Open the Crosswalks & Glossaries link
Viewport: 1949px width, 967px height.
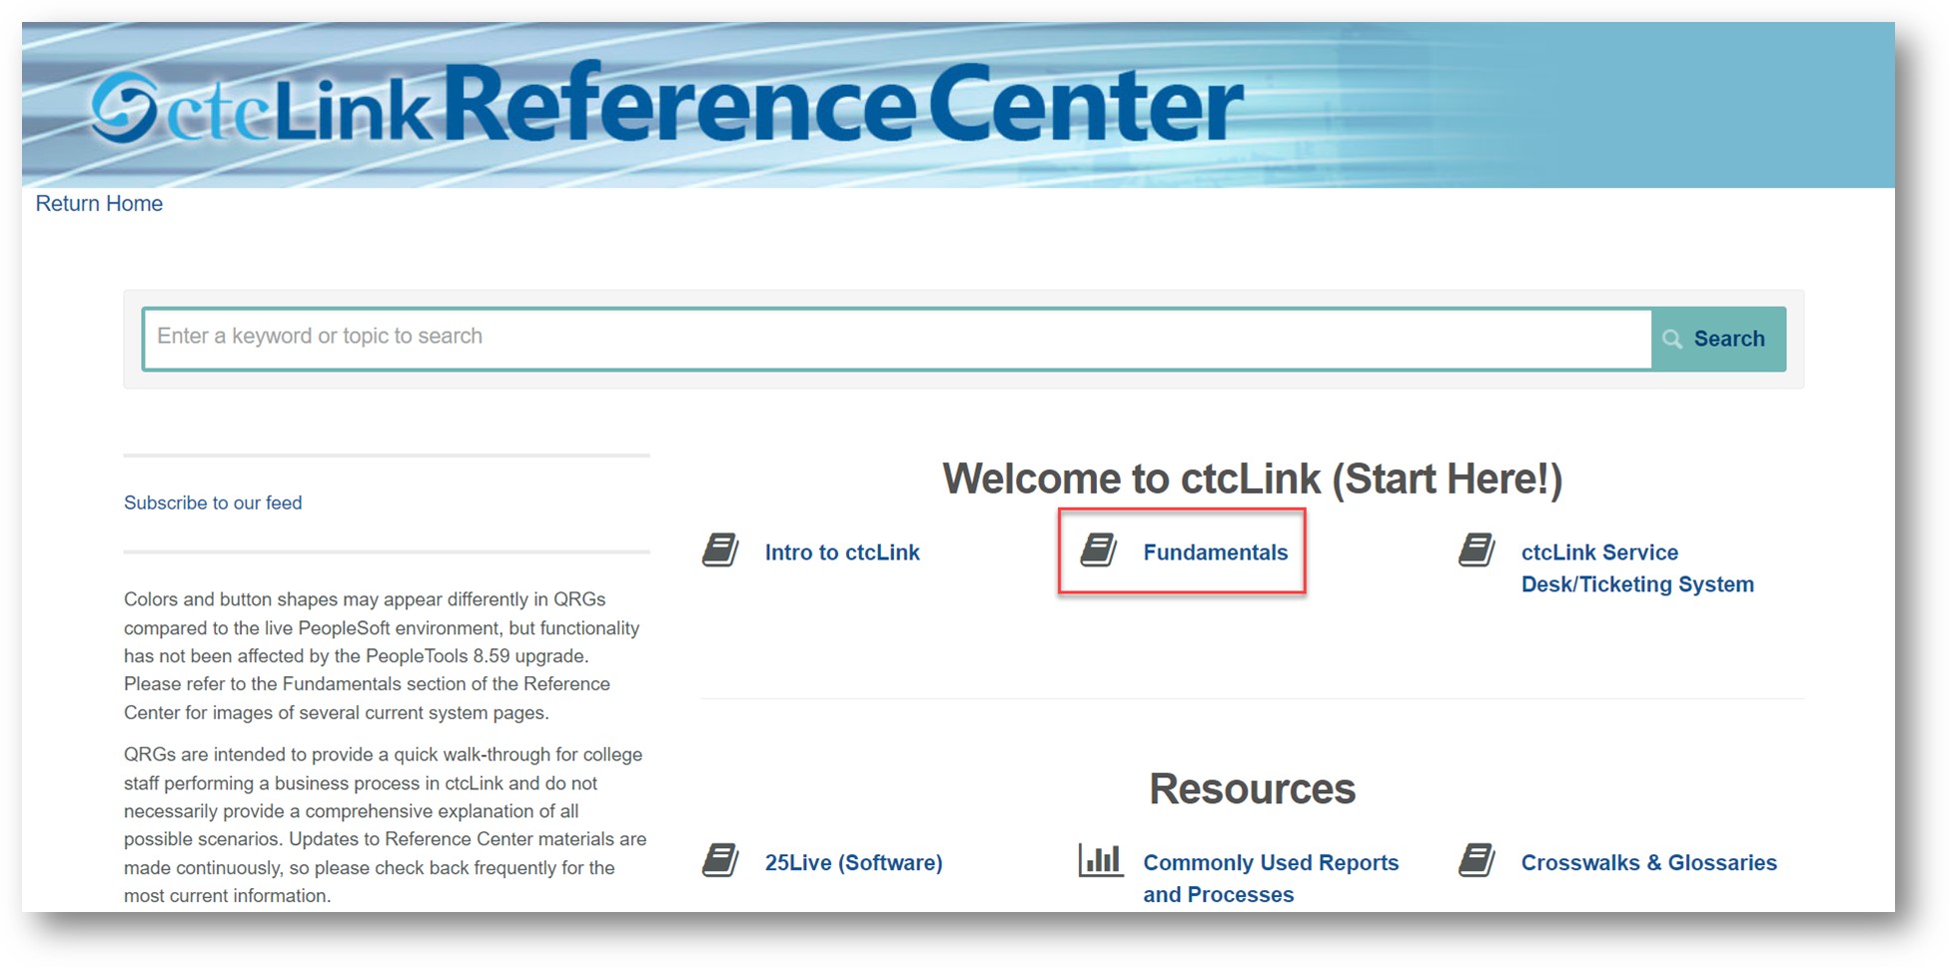pyautogui.click(x=1649, y=863)
